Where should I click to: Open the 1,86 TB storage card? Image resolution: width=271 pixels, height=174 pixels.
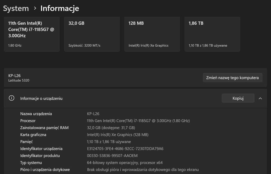[x=212, y=34]
